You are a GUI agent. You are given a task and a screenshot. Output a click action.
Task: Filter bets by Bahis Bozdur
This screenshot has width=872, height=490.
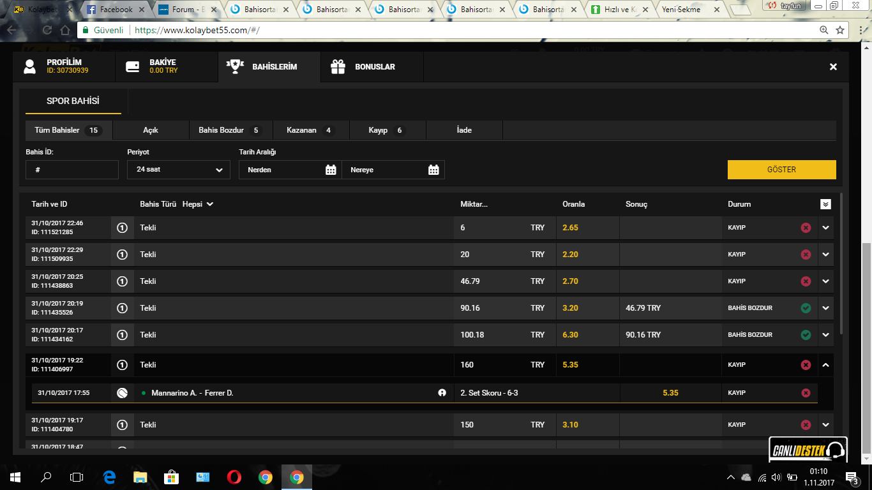[230, 130]
